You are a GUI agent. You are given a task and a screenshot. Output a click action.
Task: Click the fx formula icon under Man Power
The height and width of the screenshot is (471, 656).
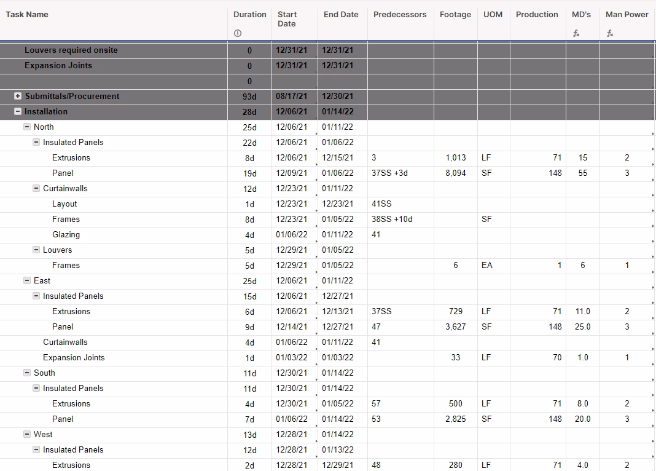(609, 33)
